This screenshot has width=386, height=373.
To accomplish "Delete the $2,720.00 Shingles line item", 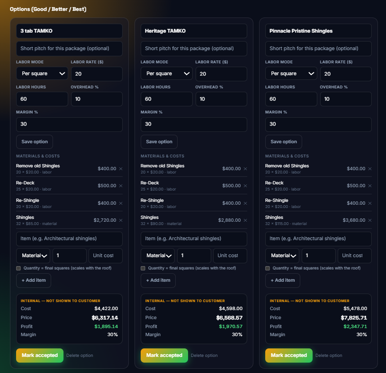I will point(121,220).
